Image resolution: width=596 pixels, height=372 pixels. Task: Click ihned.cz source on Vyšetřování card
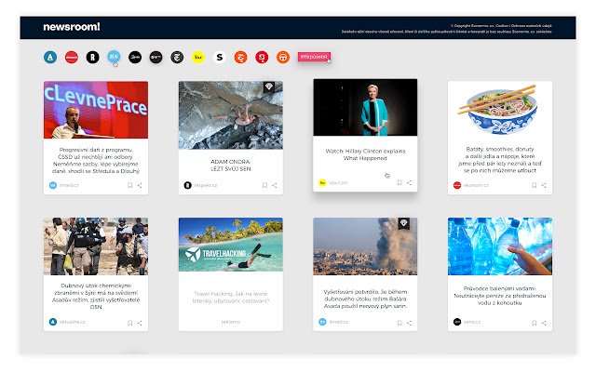333,322
